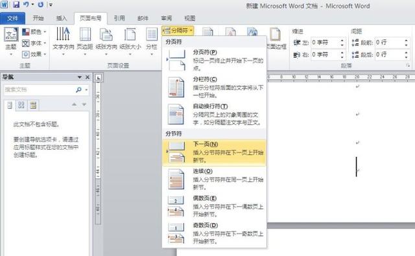Switch to the 页面布局 tab

[x=91, y=18]
